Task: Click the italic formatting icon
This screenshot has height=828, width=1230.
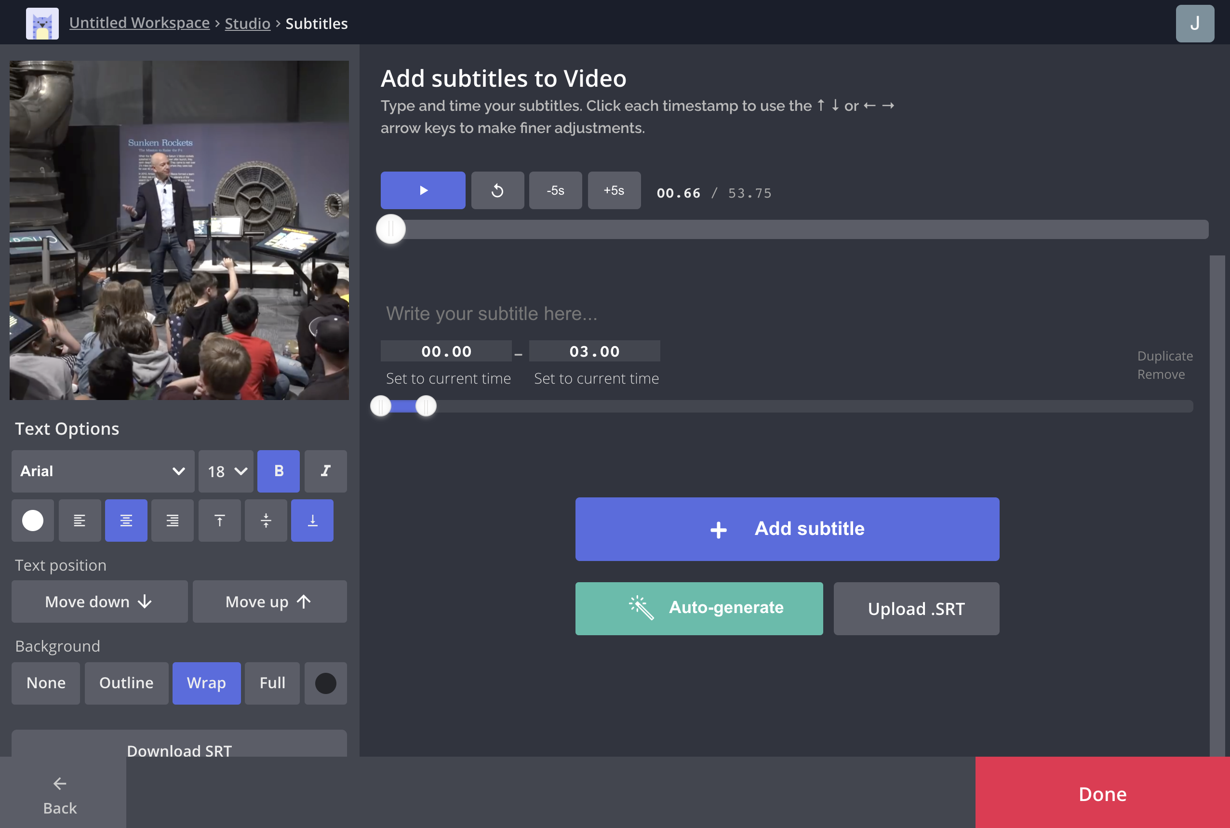Action: point(325,471)
